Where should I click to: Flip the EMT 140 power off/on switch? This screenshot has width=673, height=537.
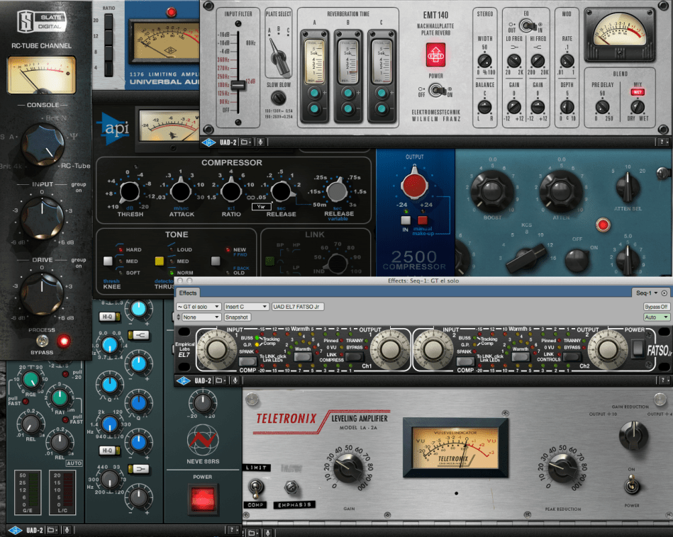(x=436, y=91)
